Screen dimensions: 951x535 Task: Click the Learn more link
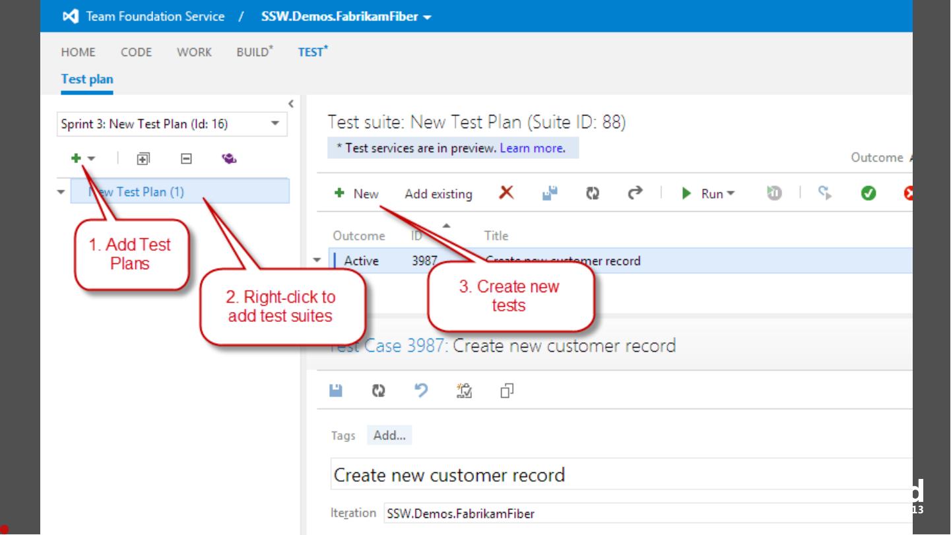point(532,148)
